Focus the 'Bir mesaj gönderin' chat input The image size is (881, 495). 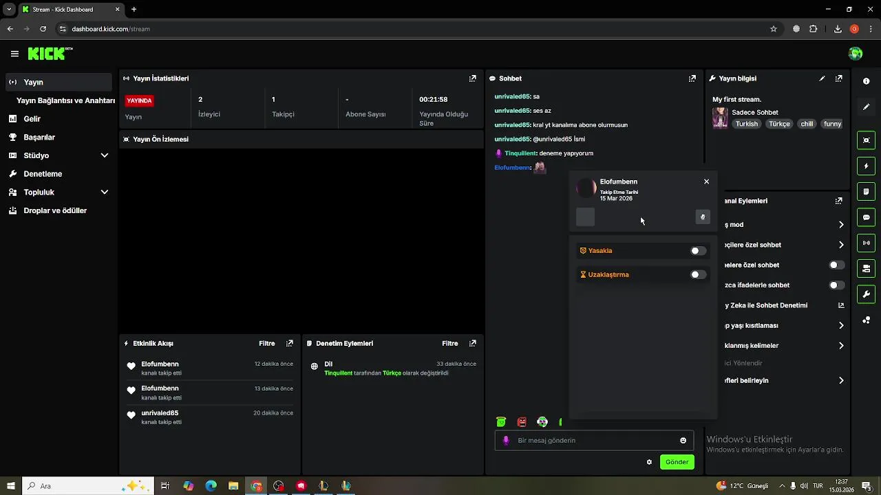tap(595, 441)
